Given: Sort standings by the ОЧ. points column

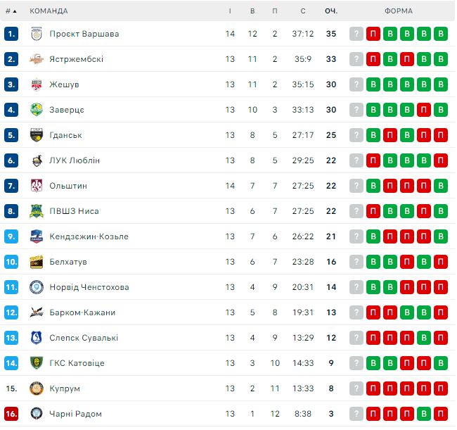Looking at the screenshot, I should coord(330,11).
